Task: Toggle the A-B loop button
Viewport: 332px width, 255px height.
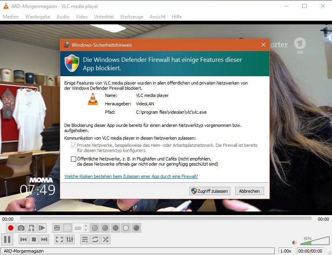Action: 31,228
